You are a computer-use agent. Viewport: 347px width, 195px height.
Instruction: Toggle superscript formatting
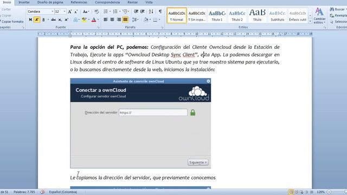pyautogui.click(x=66, y=19)
